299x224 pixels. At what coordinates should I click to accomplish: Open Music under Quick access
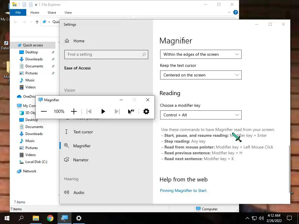point(30,80)
